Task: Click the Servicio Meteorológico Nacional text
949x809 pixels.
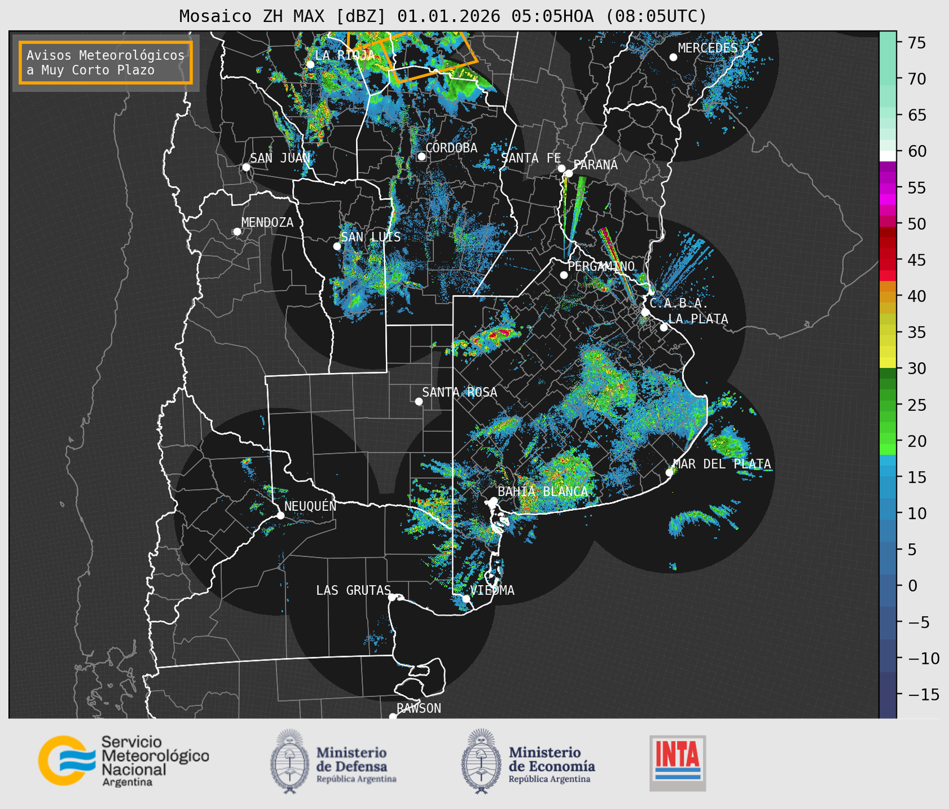Action: (x=155, y=756)
